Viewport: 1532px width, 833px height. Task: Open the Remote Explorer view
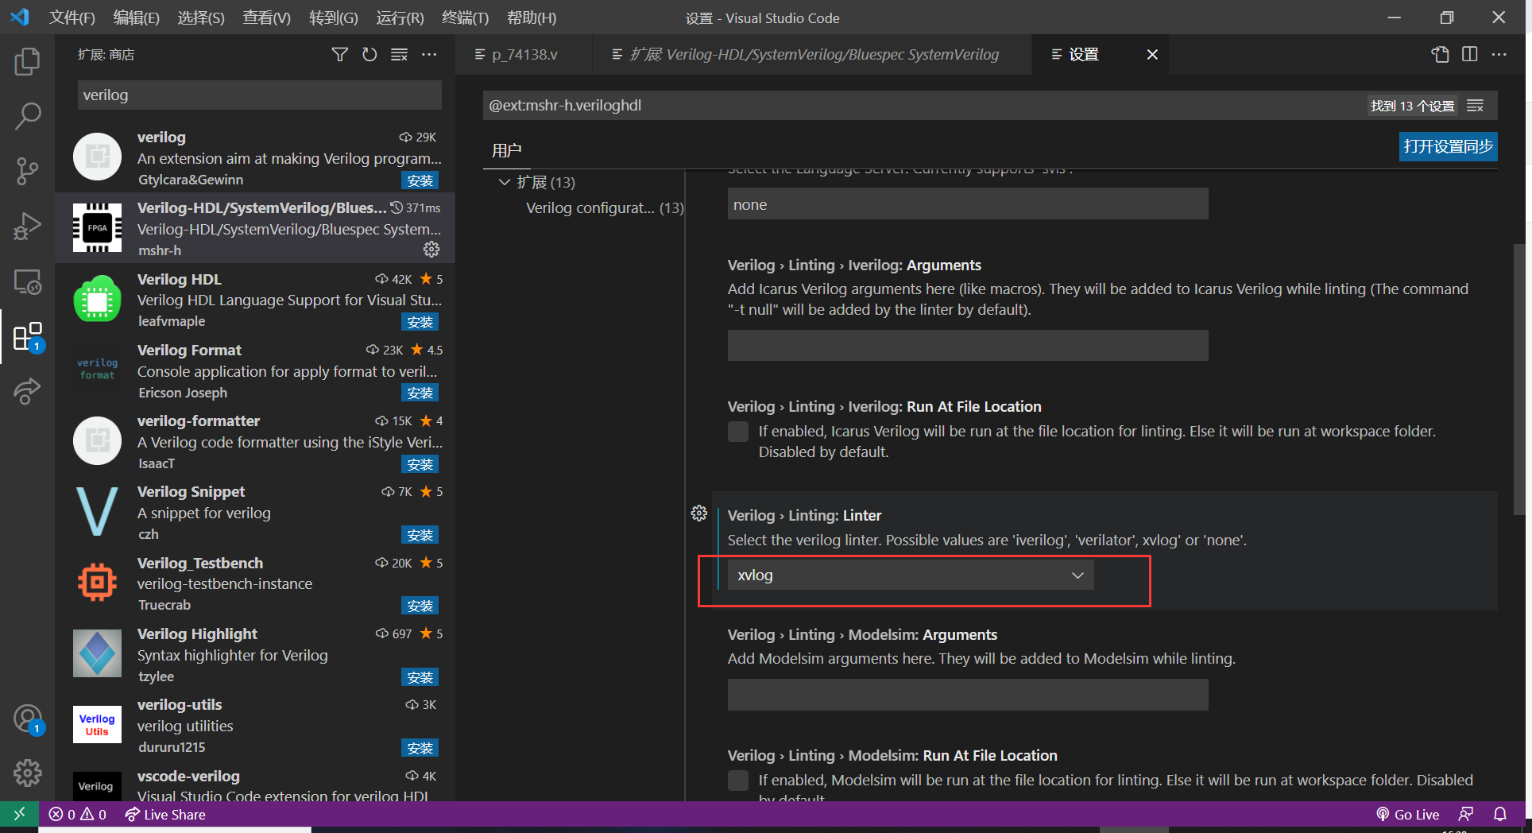[27, 281]
